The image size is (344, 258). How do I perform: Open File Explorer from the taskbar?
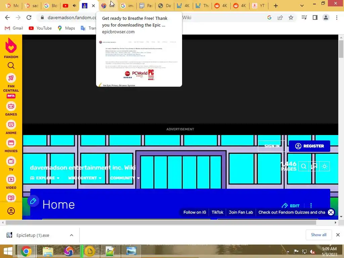tap(48, 251)
